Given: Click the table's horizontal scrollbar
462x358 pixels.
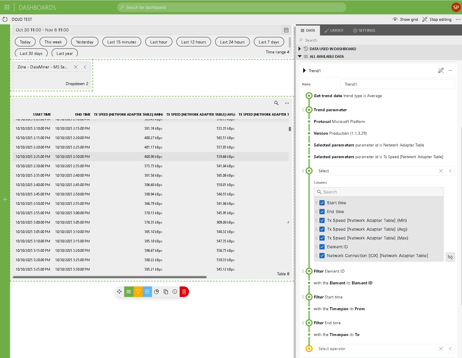Looking at the screenshot, I should coord(110,277).
